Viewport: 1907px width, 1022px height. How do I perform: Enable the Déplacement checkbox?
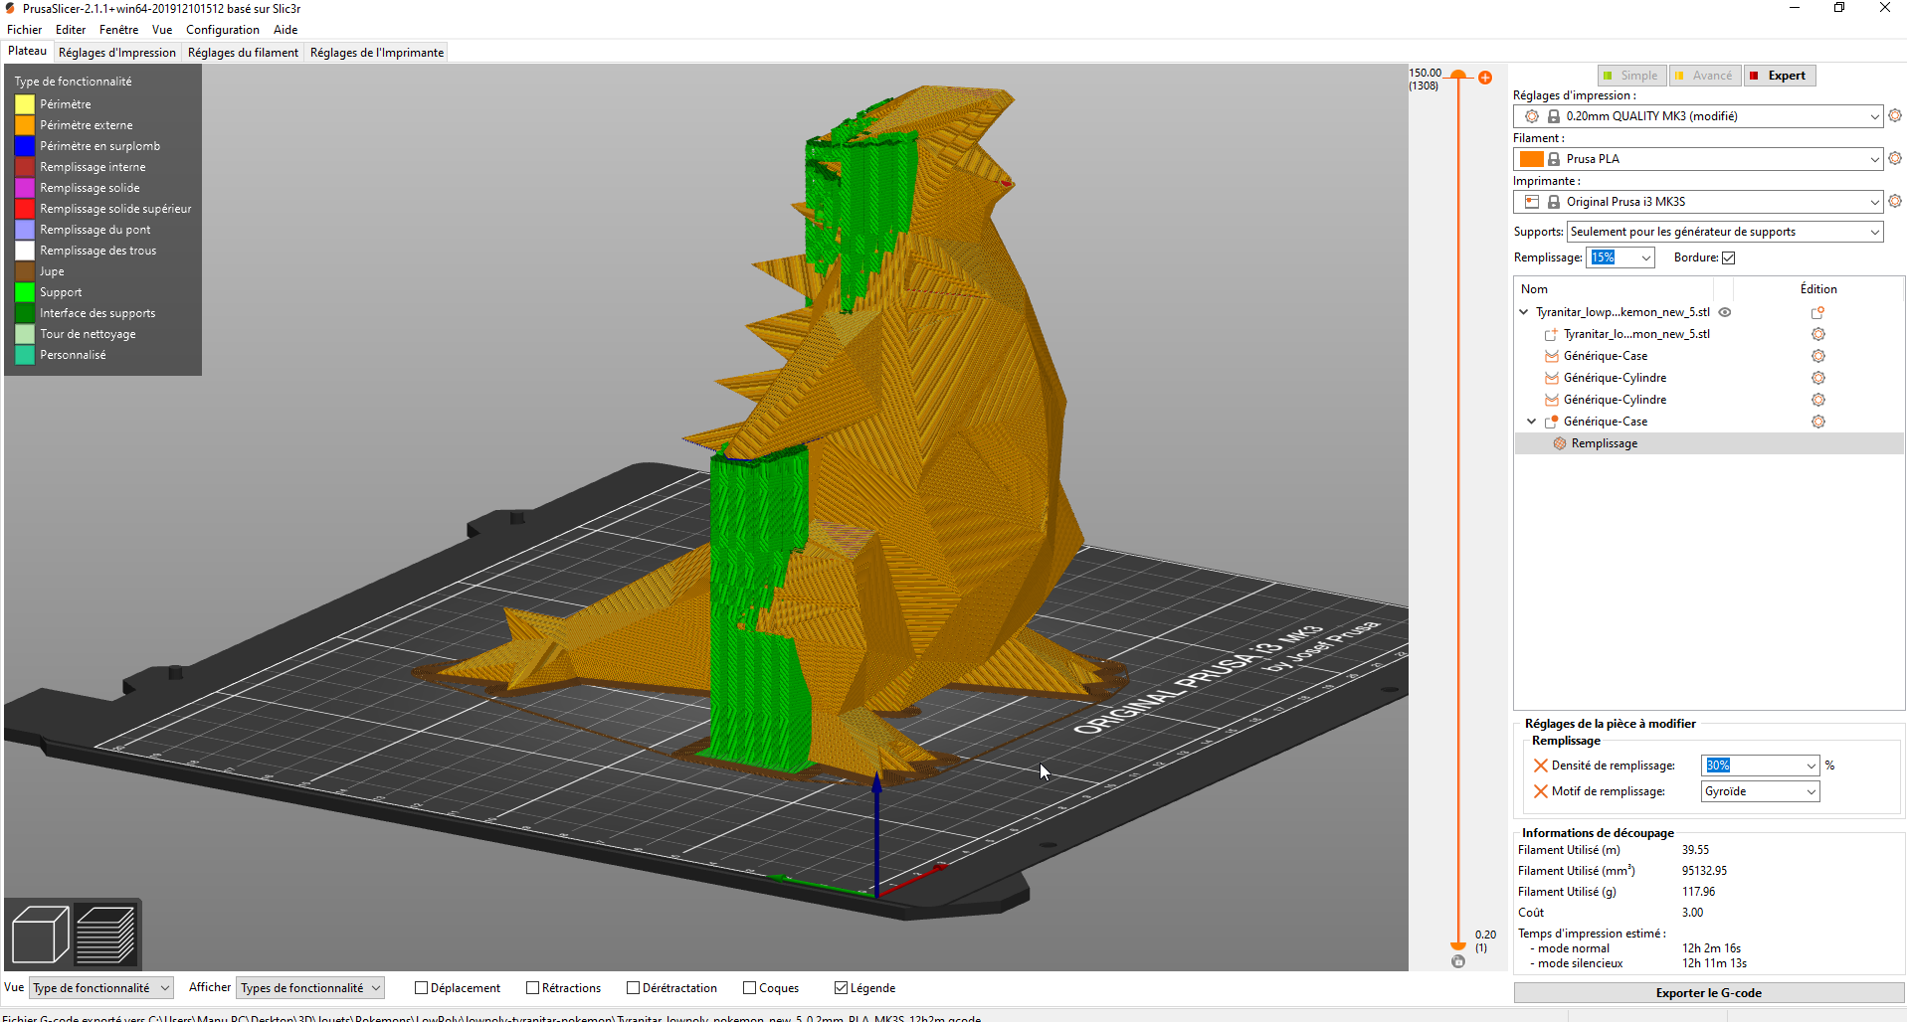pyautogui.click(x=421, y=988)
